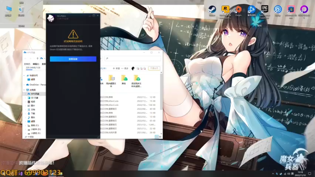Launch Epic Games Launcher shortcut
315x177 pixels.
(265, 12)
